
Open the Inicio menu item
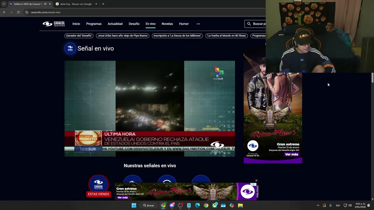(76, 24)
